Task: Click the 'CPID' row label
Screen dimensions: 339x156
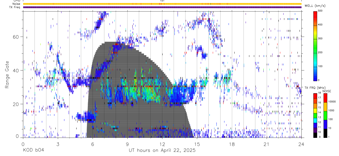Action: pos(17,1)
